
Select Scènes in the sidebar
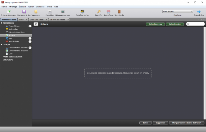tap(16, 35)
